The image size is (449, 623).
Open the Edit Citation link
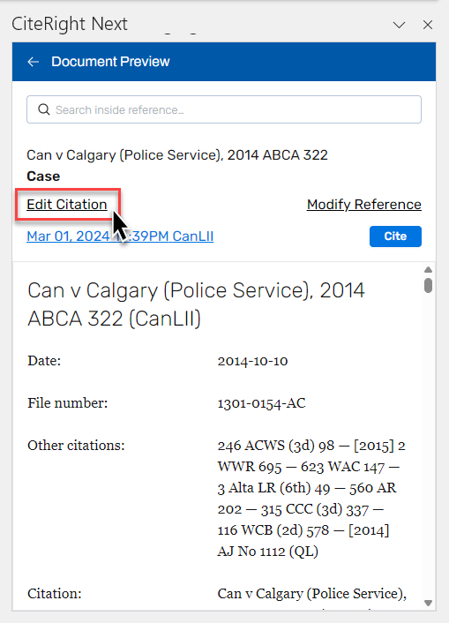point(67,204)
